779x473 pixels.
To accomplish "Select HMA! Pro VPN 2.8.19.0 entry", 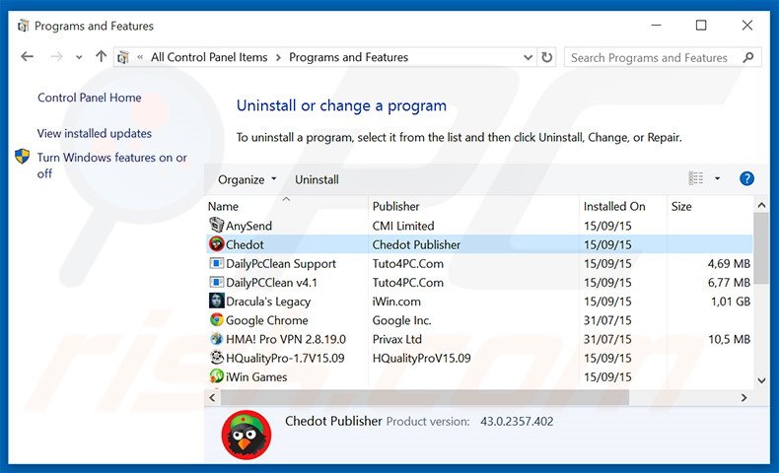I will (286, 339).
